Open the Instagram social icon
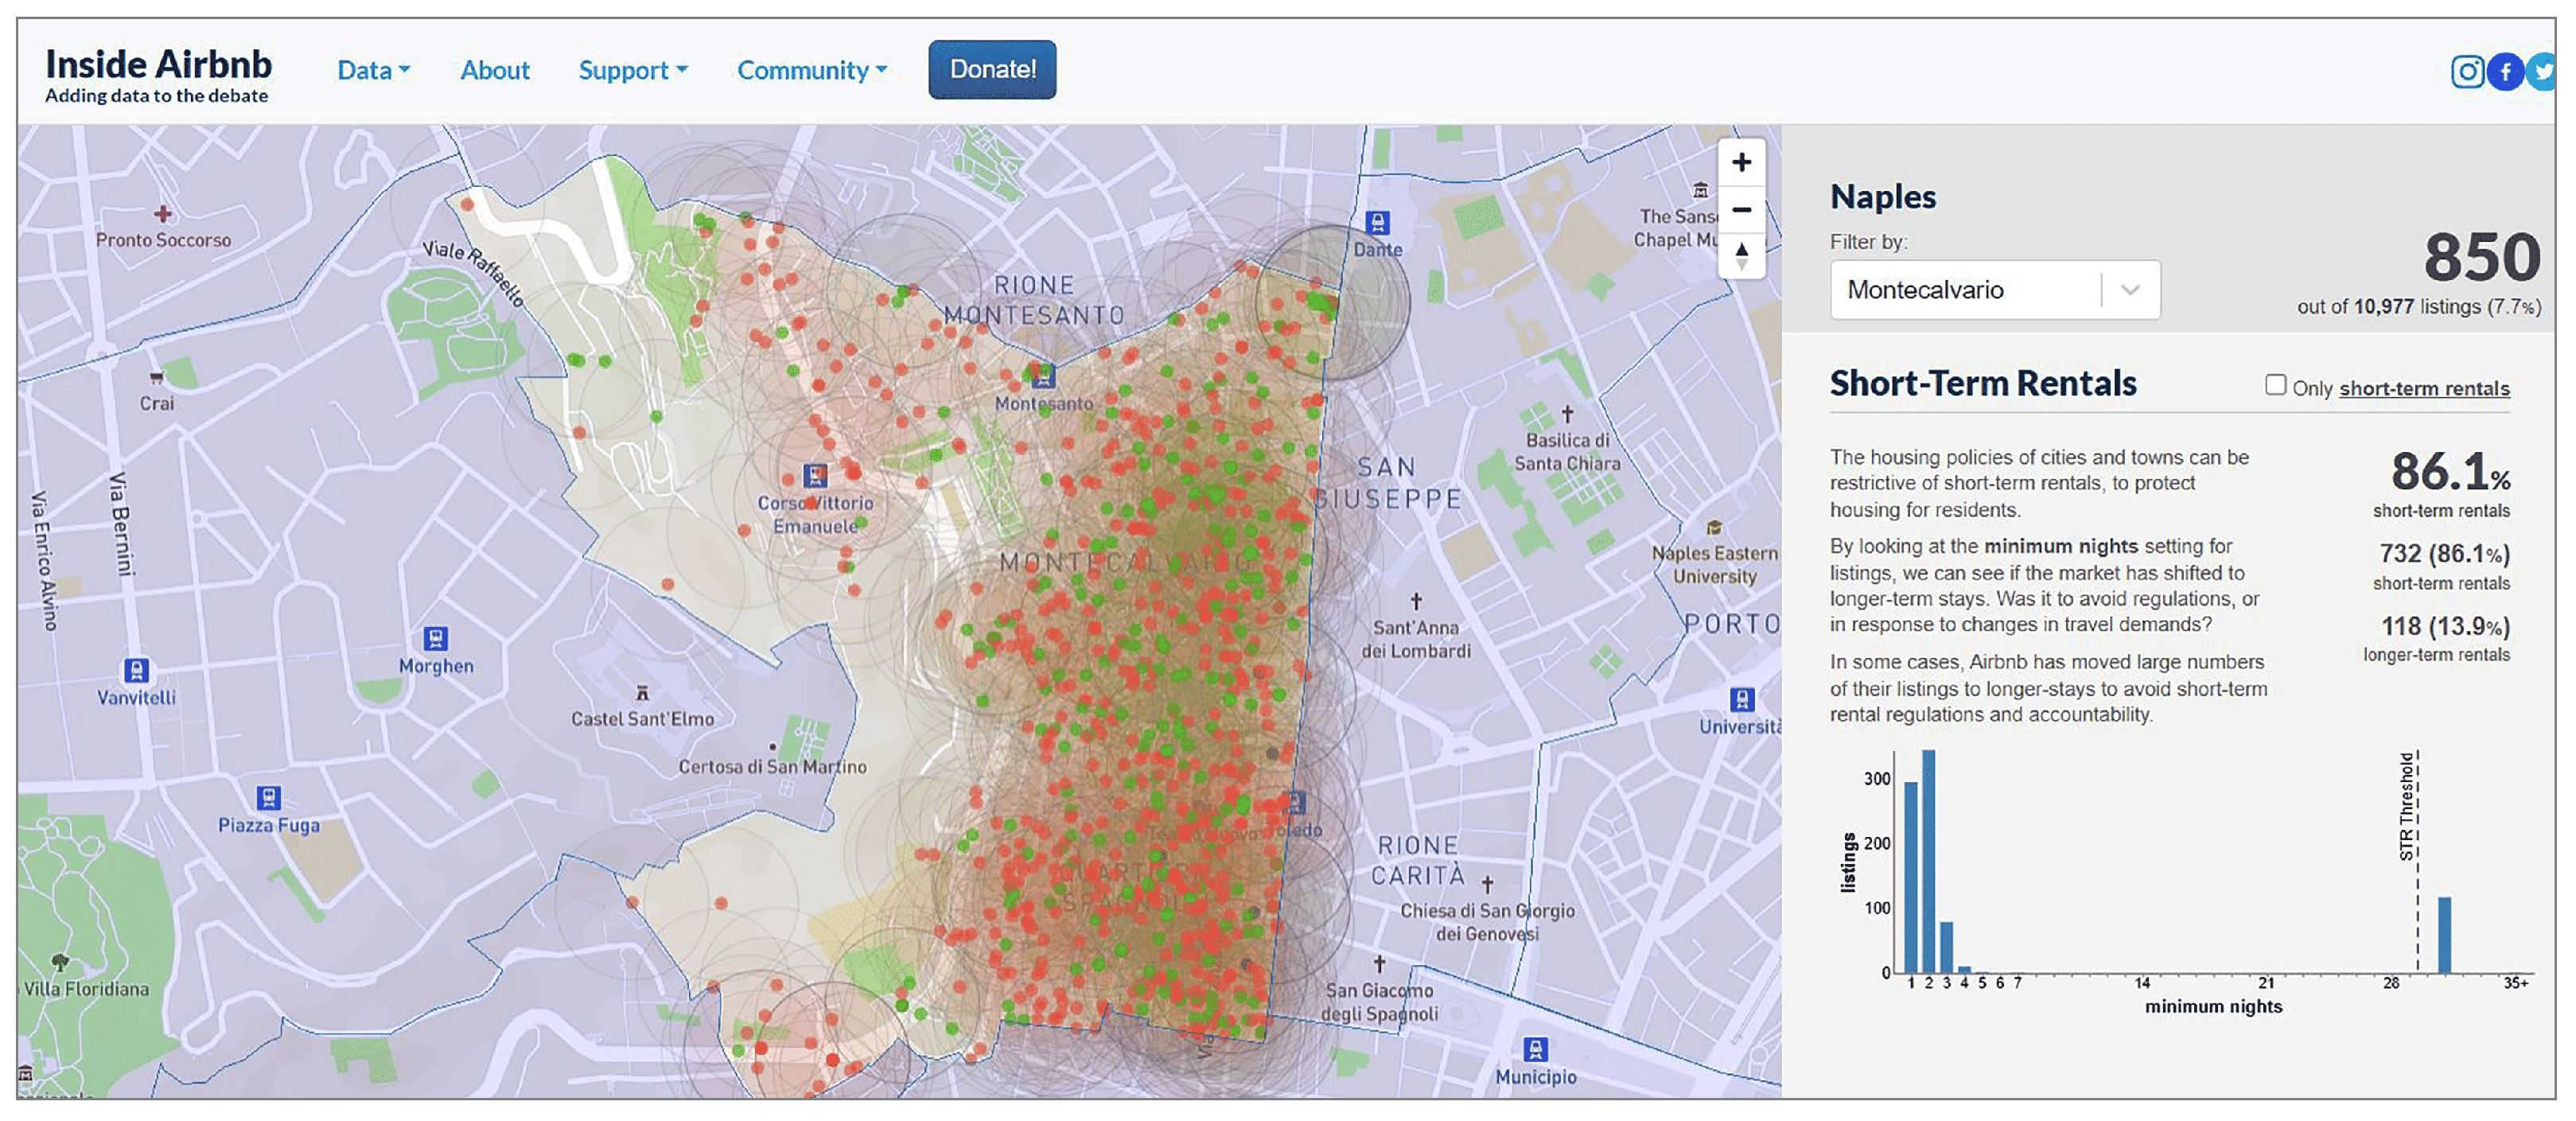This screenshot has height=1121, width=2576. tap(2467, 71)
